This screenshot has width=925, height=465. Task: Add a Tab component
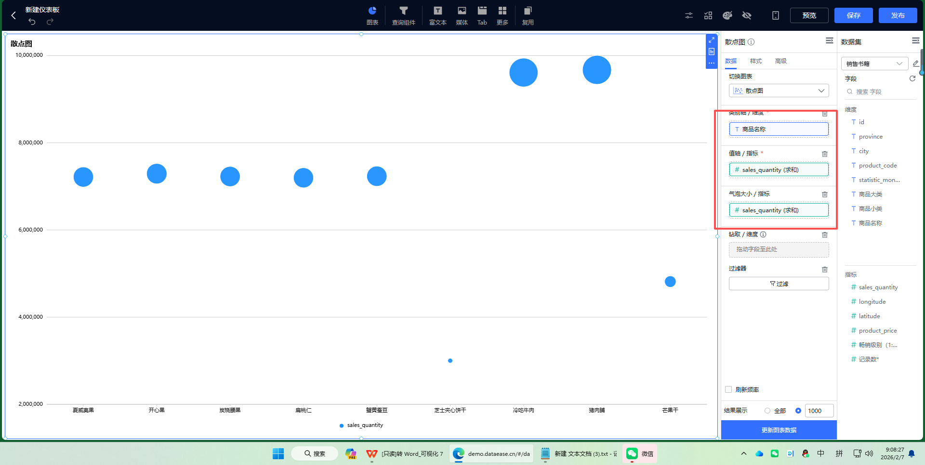click(482, 15)
